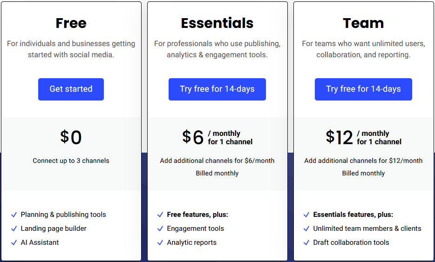
Task: Click checkmark next to Landing page builder
Action: coord(14,229)
